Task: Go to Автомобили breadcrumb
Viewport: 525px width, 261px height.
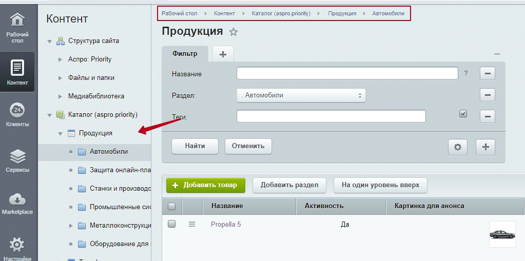Action: tap(388, 14)
